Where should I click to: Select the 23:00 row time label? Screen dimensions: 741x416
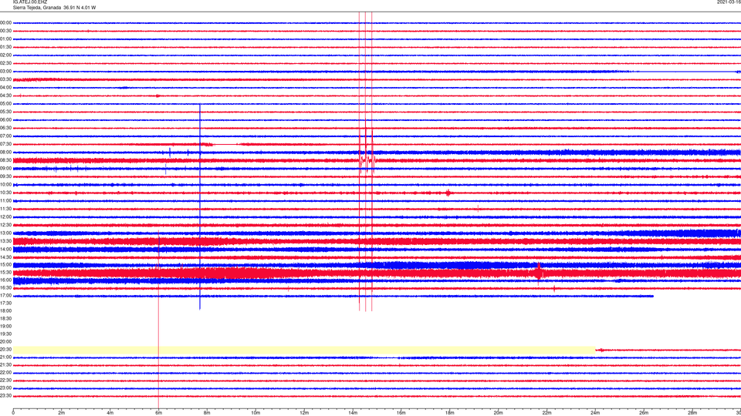click(5, 387)
